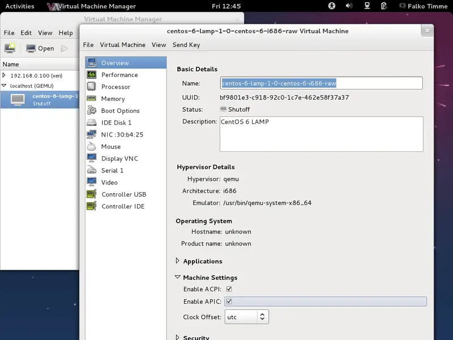The height and width of the screenshot is (340, 453).
Task: Click the i686 architecture value
Action: coord(230,191)
